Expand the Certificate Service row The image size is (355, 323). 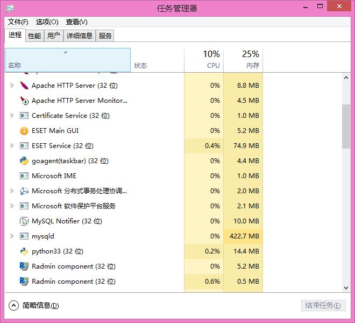(x=12, y=116)
